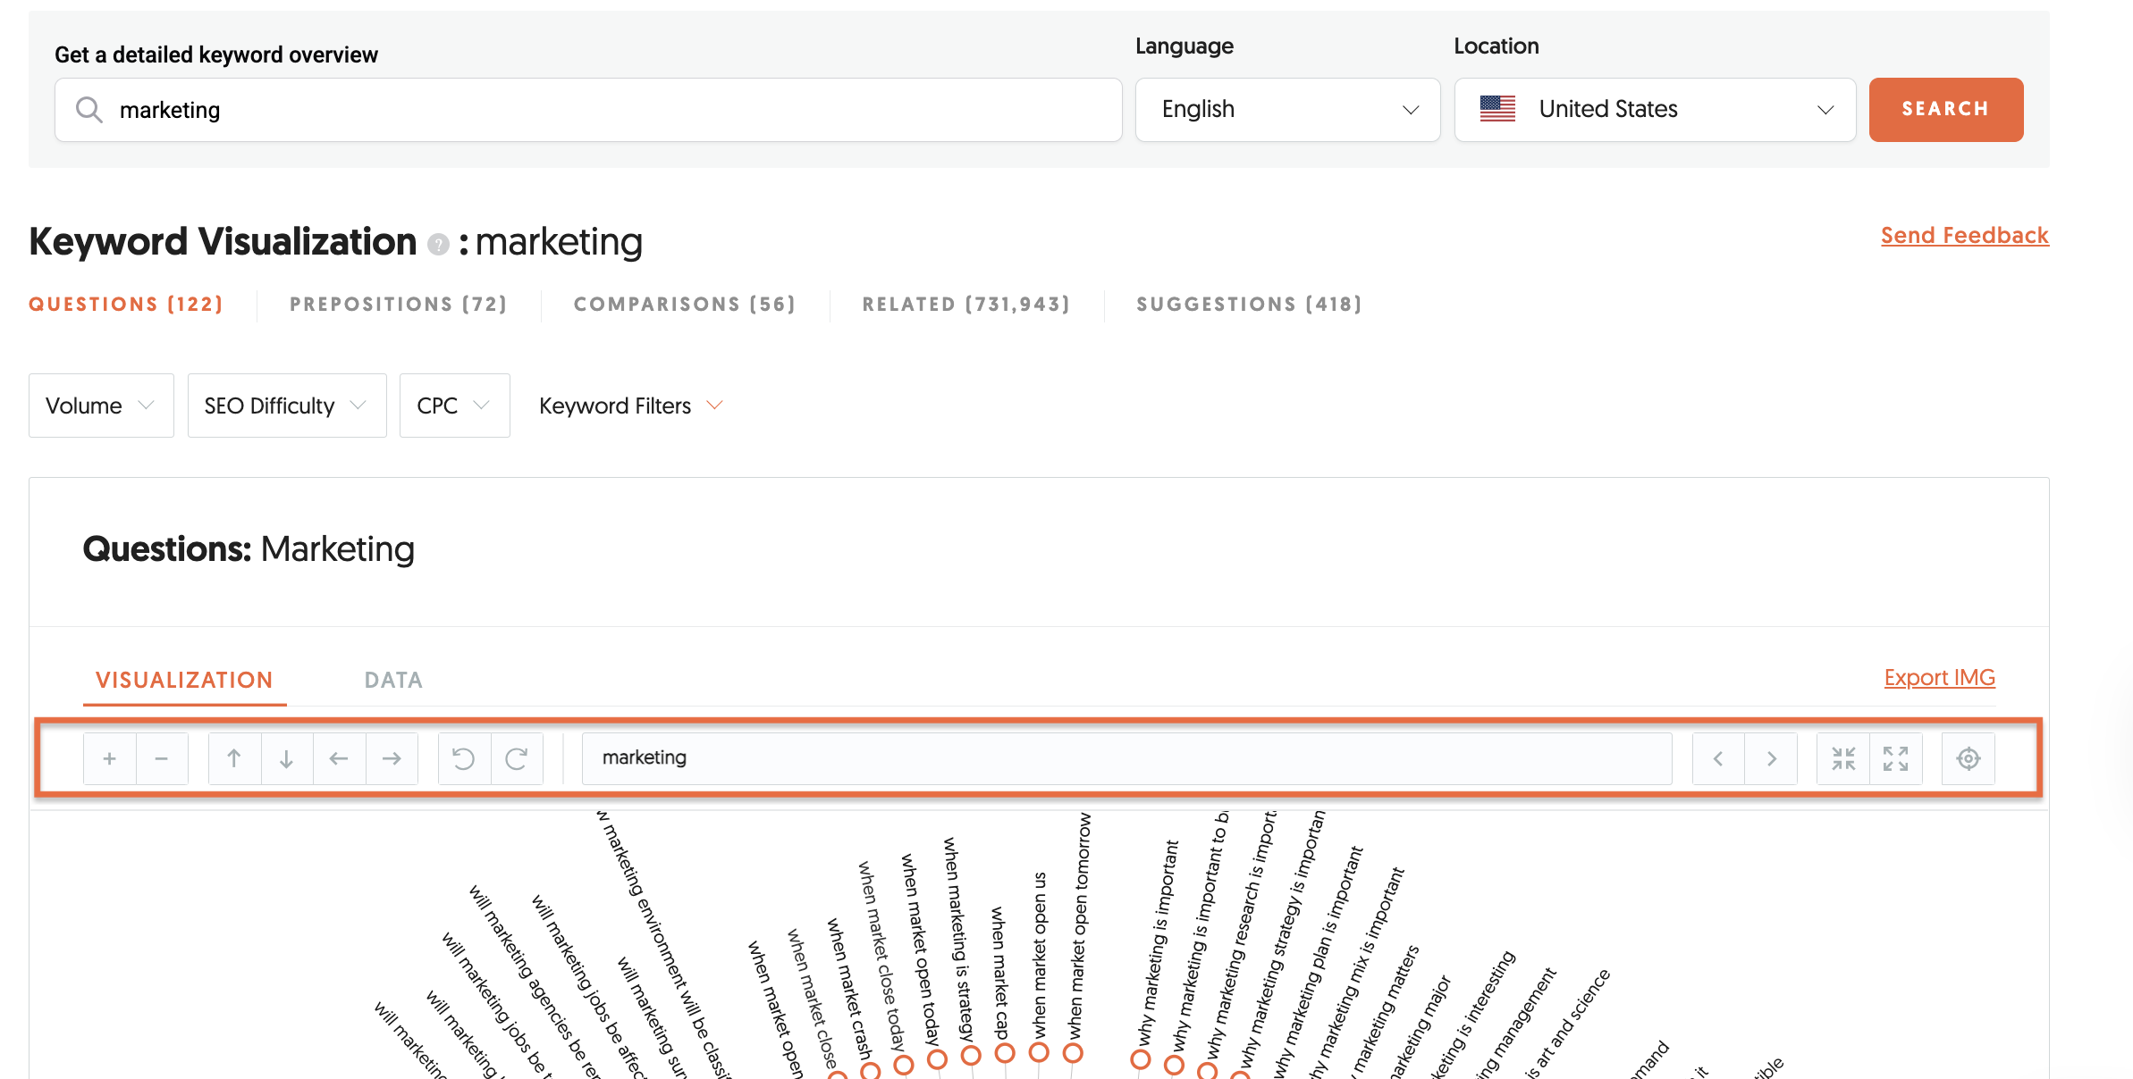Expand visualization to fullscreen

pos(1897,757)
